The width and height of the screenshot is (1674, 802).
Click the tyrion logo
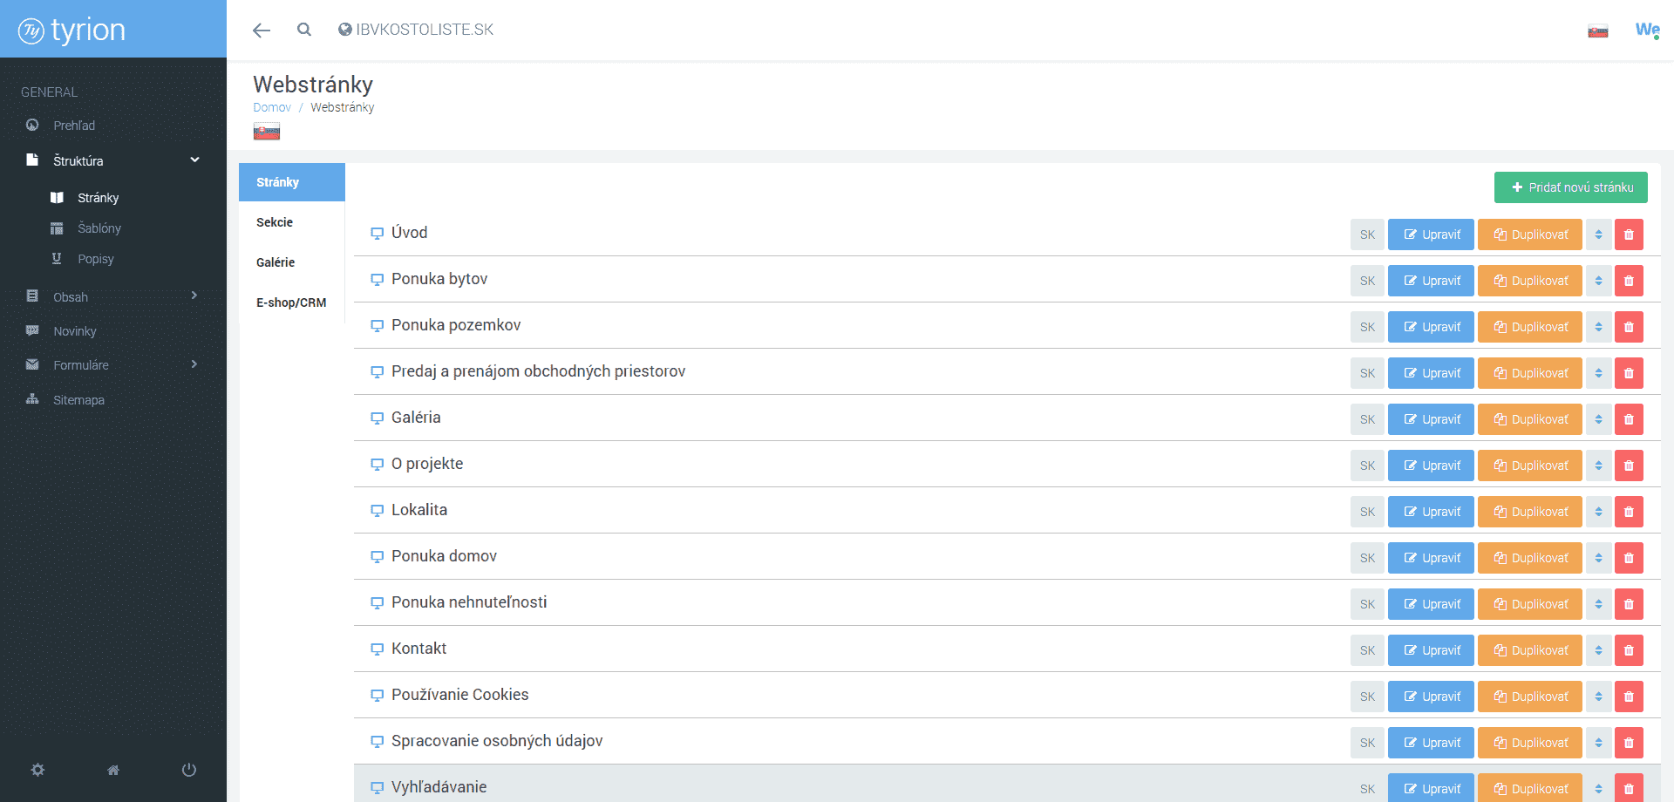[x=72, y=31]
